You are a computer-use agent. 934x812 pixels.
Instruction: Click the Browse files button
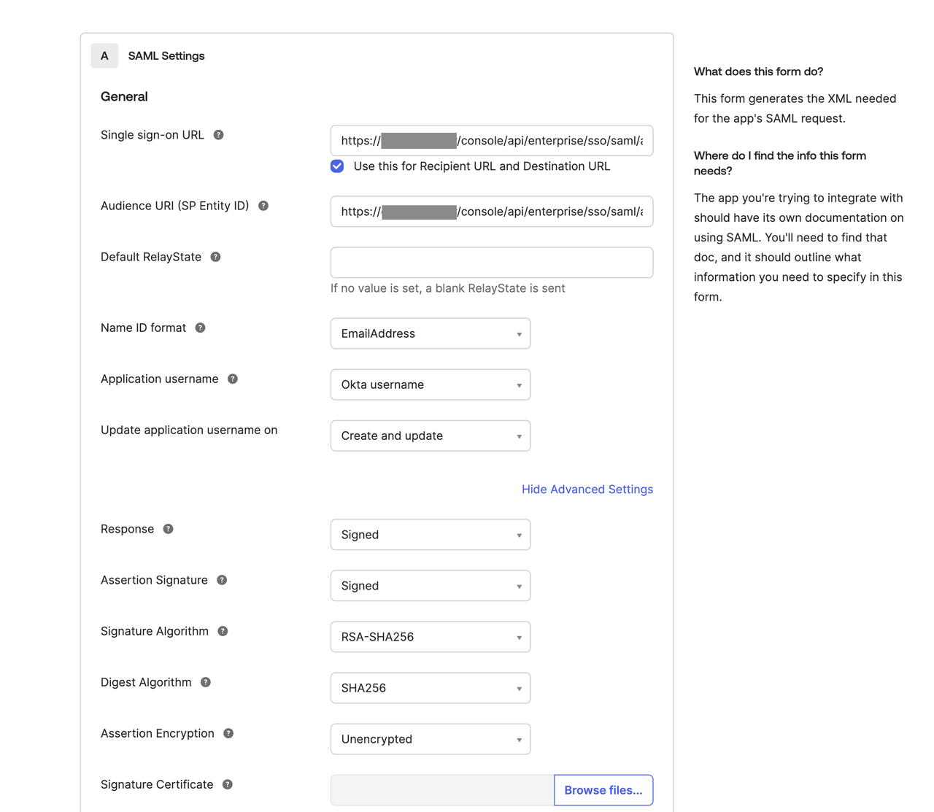click(603, 790)
